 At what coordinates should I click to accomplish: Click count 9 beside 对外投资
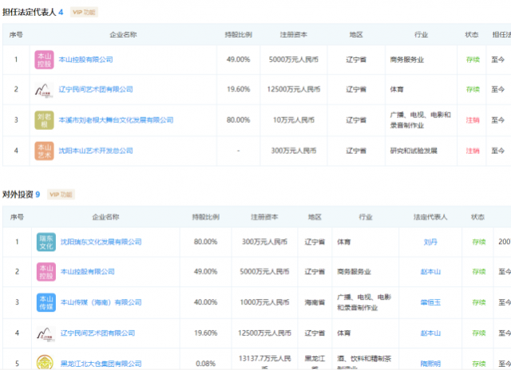[x=38, y=195]
